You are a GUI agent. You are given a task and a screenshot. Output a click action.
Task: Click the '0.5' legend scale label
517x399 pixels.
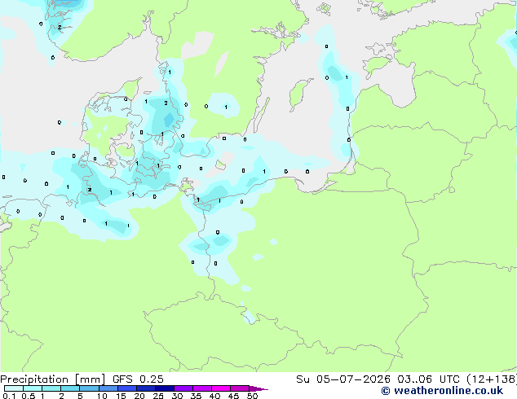(29, 396)
